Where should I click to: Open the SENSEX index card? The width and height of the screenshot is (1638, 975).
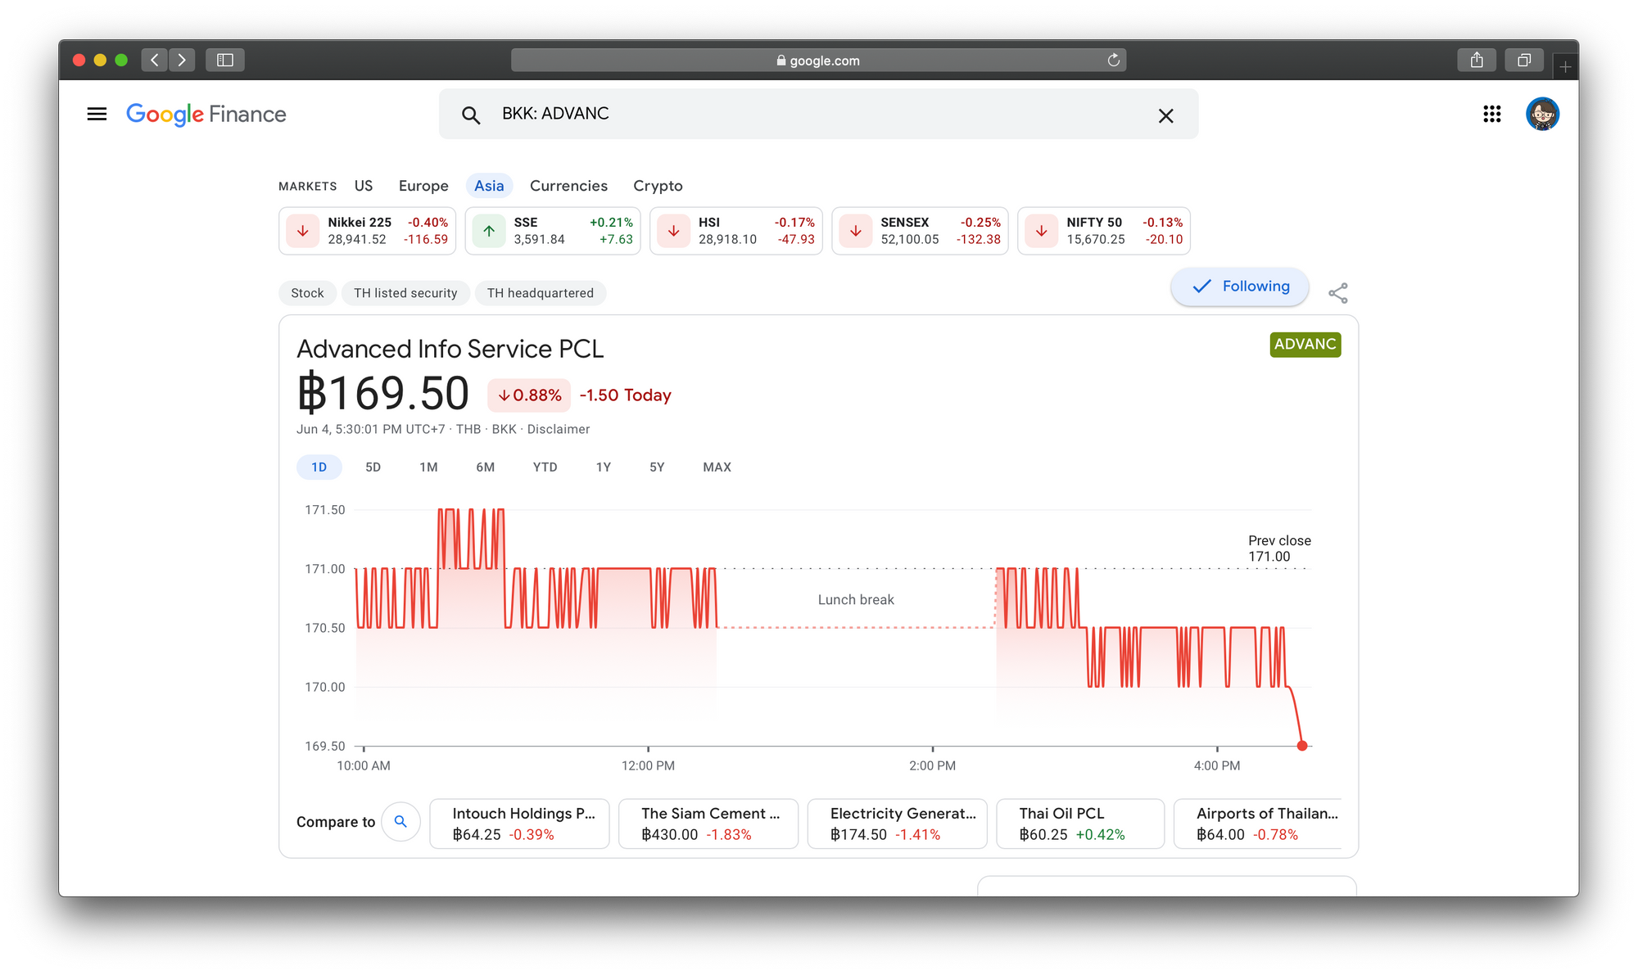920,231
